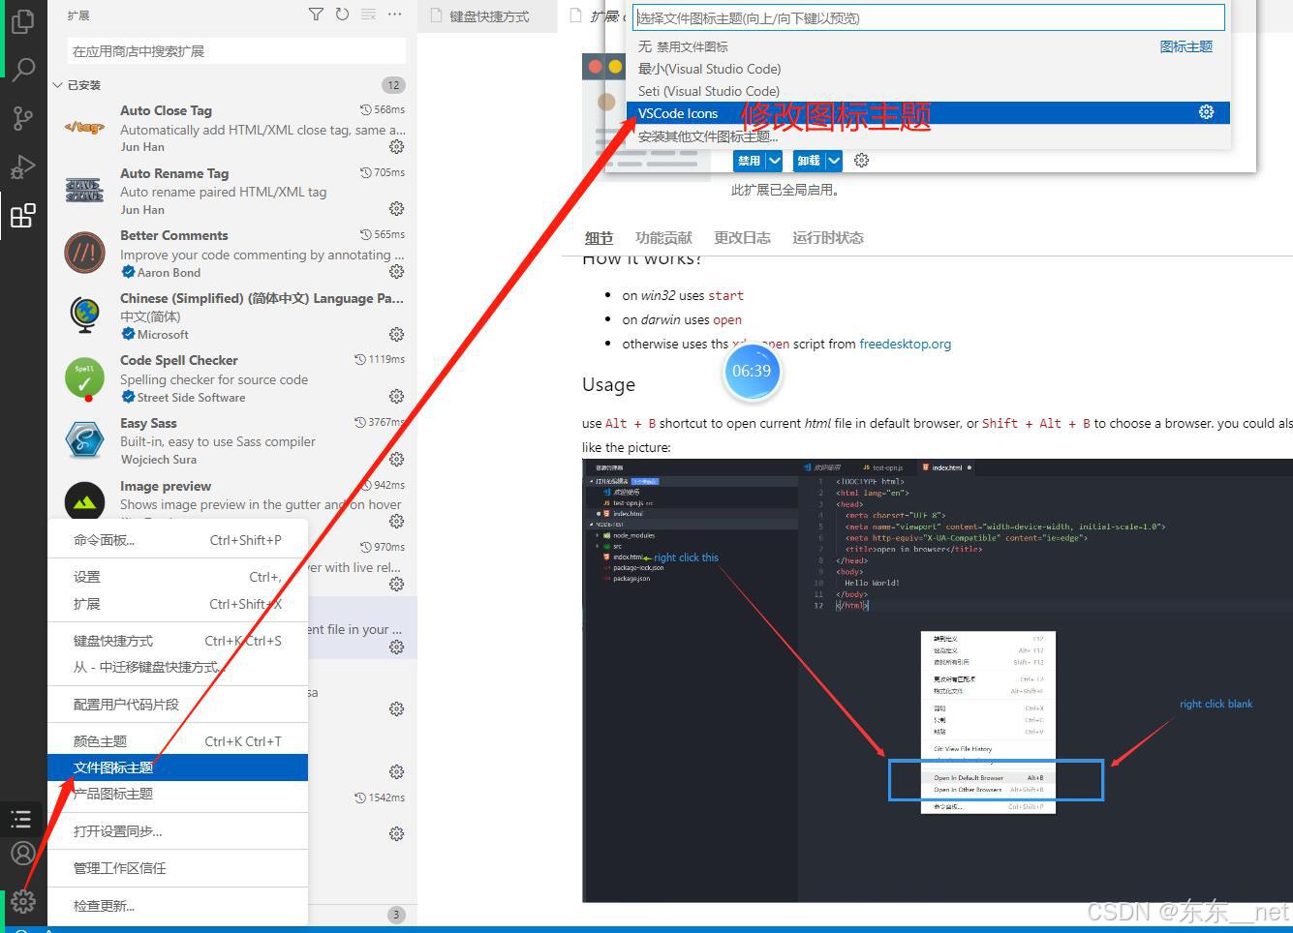The width and height of the screenshot is (1293, 933).
Task: Open the Accounts icon in activity bar
Action: [22, 853]
